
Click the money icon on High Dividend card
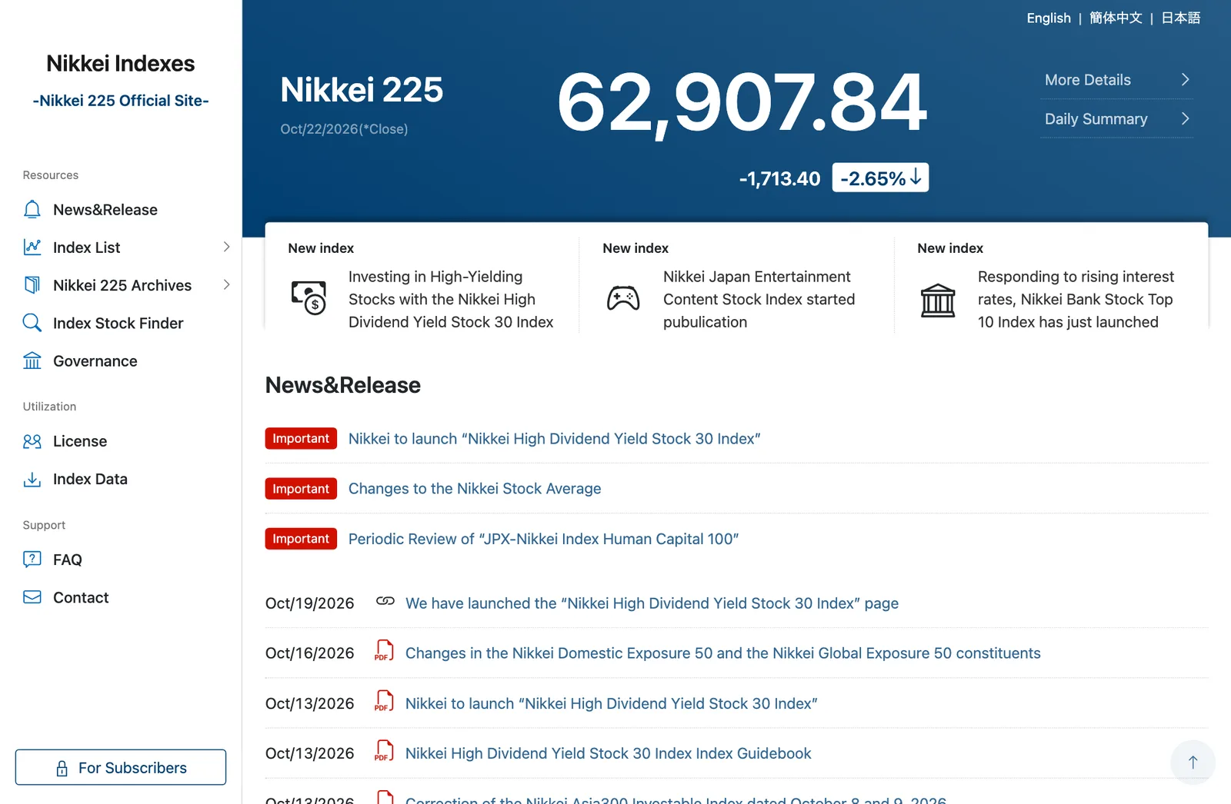[309, 297]
